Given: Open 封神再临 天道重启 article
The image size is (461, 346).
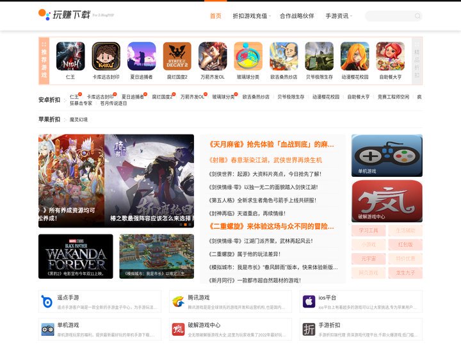Looking at the screenshot, I should [247, 213].
